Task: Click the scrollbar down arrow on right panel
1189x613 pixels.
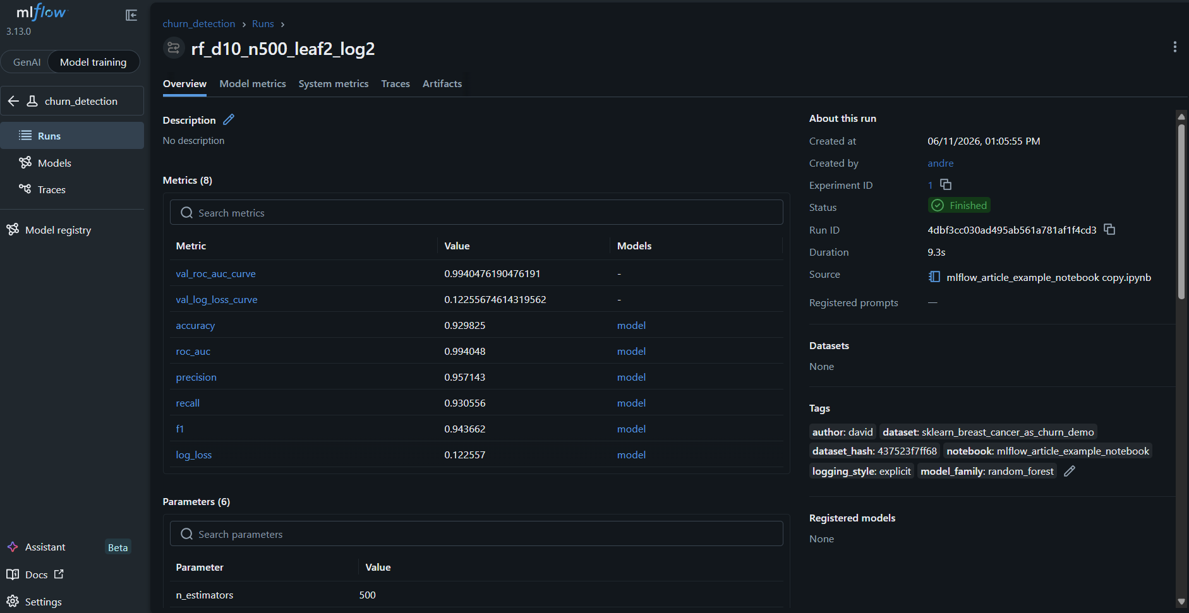Action: (x=1181, y=602)
